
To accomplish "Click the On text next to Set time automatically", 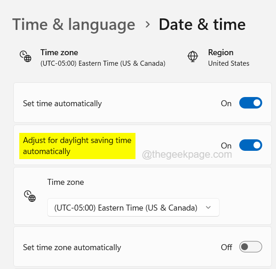I will coord(226,103).
